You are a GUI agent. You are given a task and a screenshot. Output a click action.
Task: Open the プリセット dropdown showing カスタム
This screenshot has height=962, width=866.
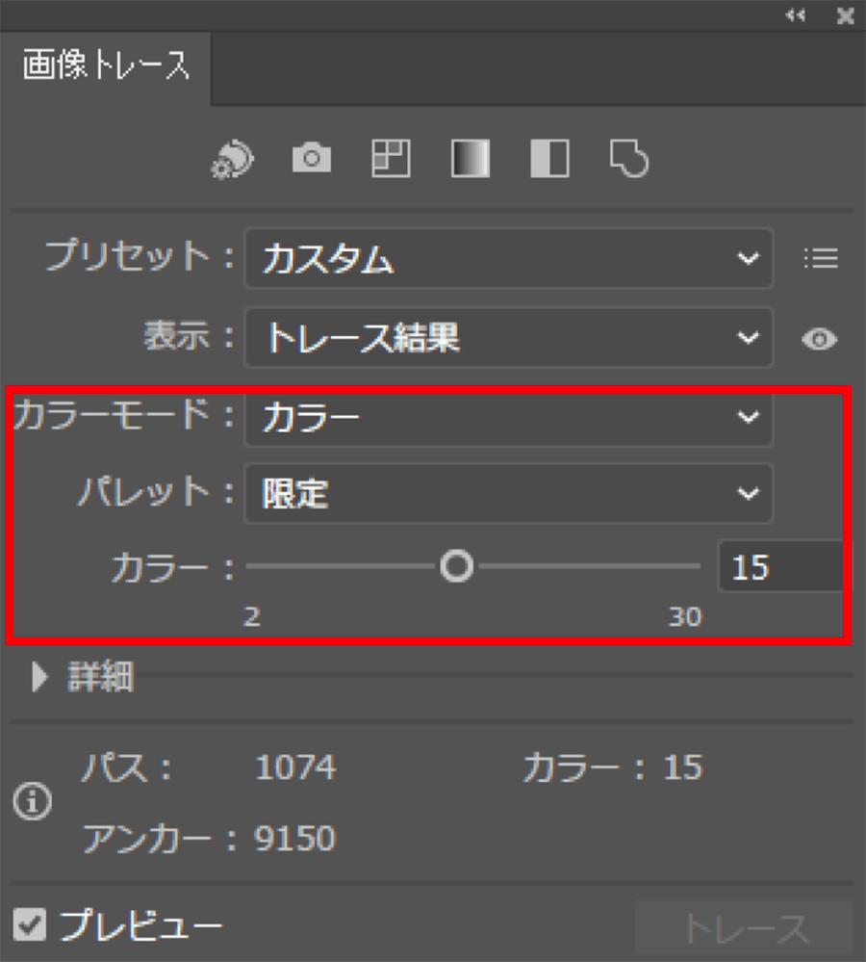click(x=509, y=258)
